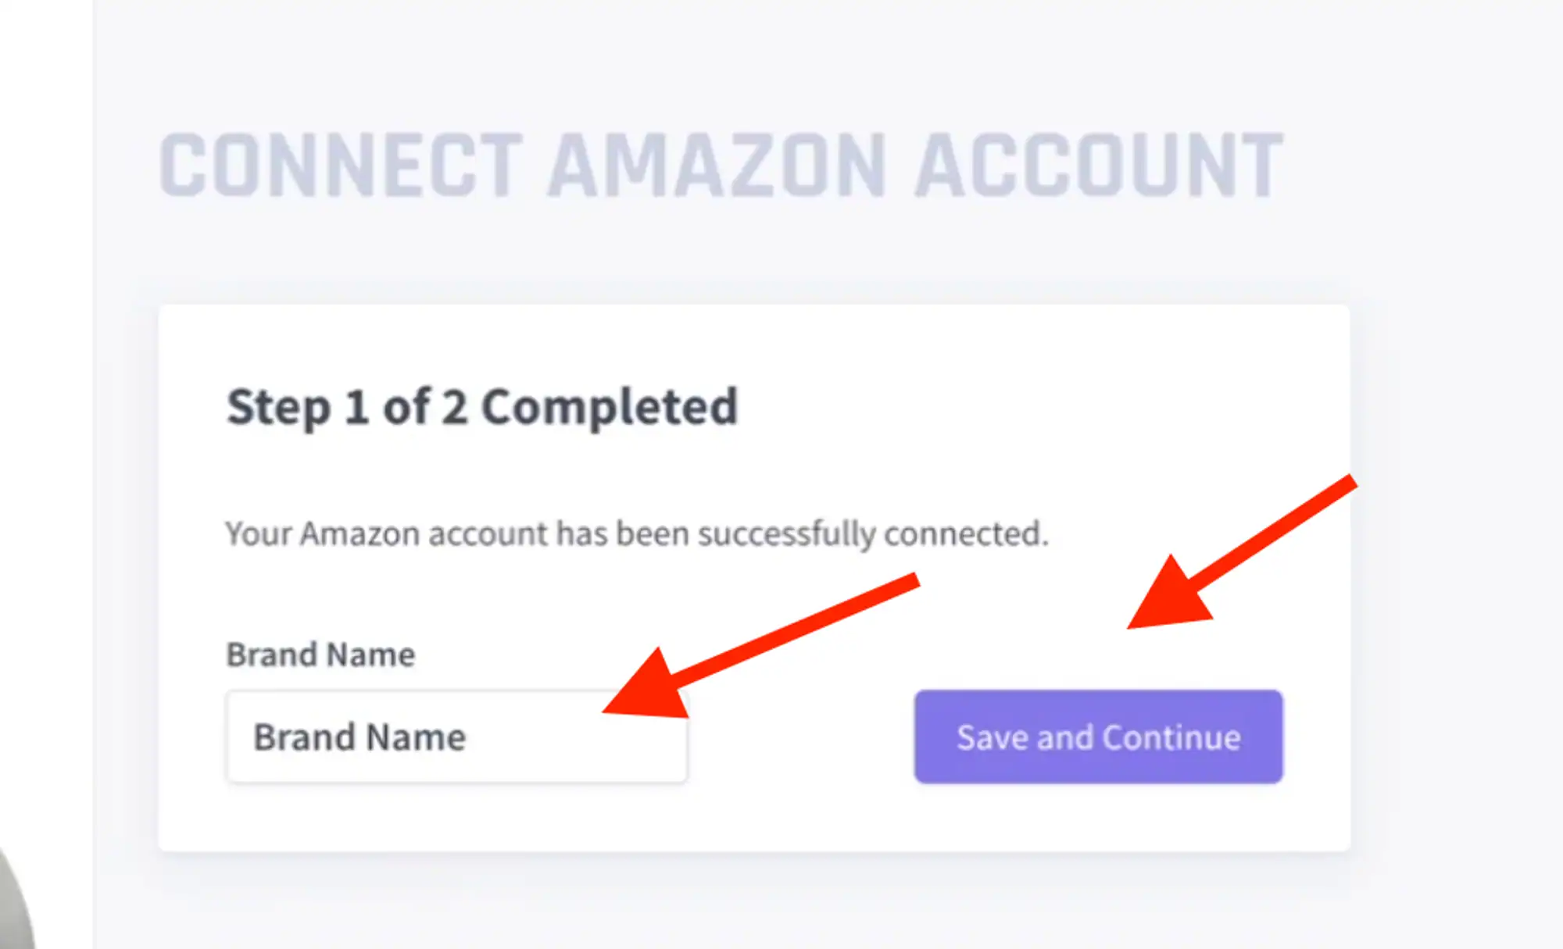Click the word AMAZON in the page heading
The width and height of the screenshot is (1563, 949).
pos(717,166)
